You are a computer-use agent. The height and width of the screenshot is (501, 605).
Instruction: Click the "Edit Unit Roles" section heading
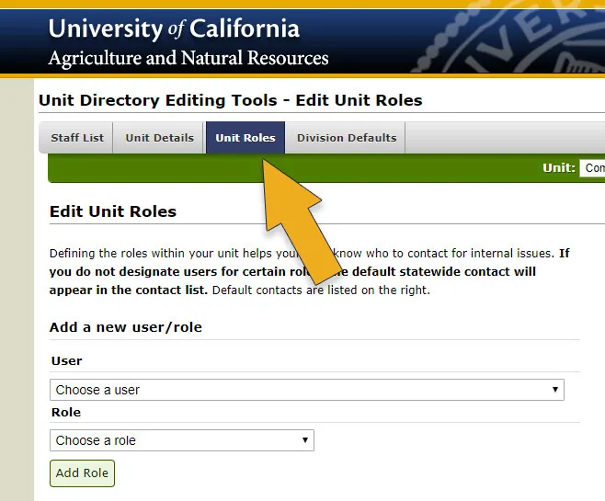[x=113, y=211]
